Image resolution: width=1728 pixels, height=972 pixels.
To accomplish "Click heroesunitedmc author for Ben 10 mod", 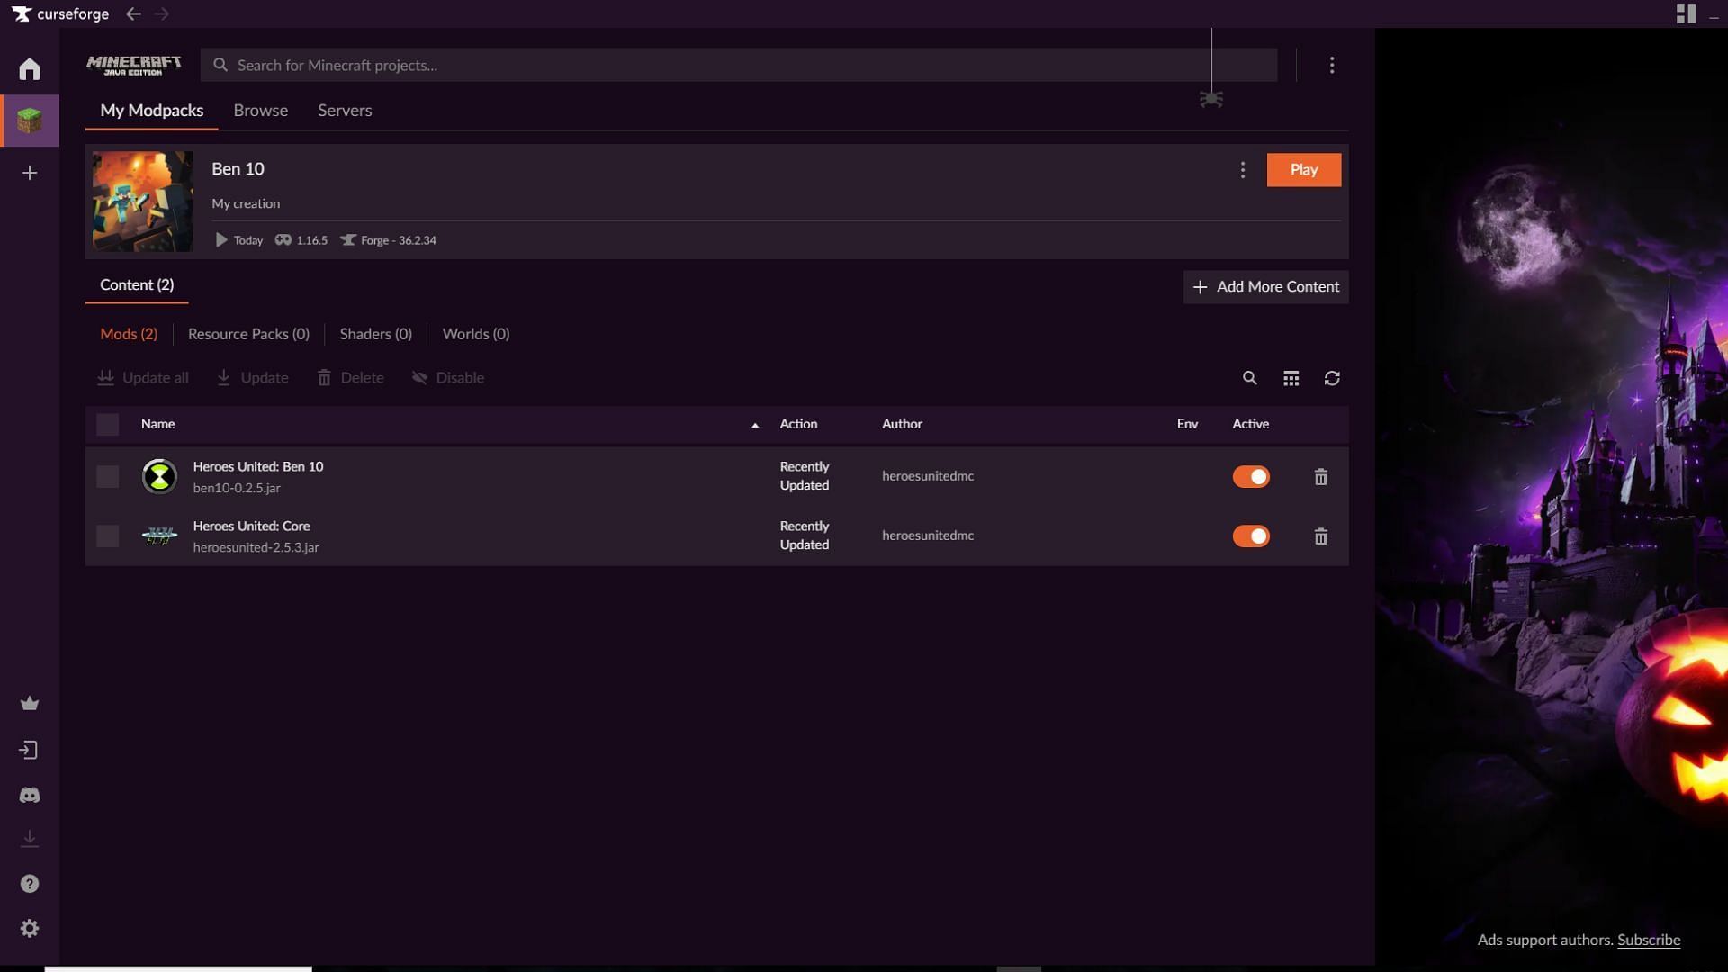I will (x=928, y=476).
